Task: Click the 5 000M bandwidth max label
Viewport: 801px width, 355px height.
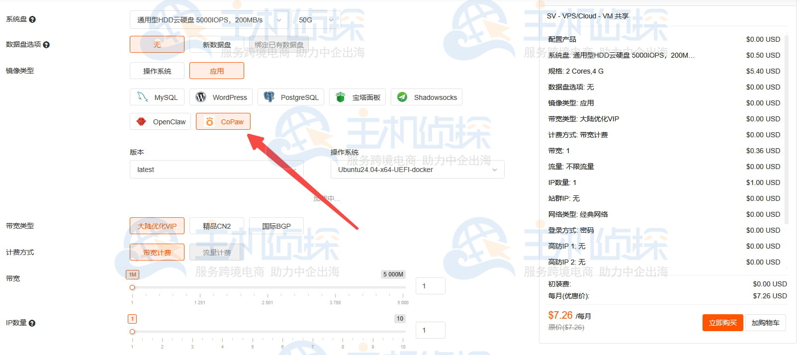Action: click(393, 274)
